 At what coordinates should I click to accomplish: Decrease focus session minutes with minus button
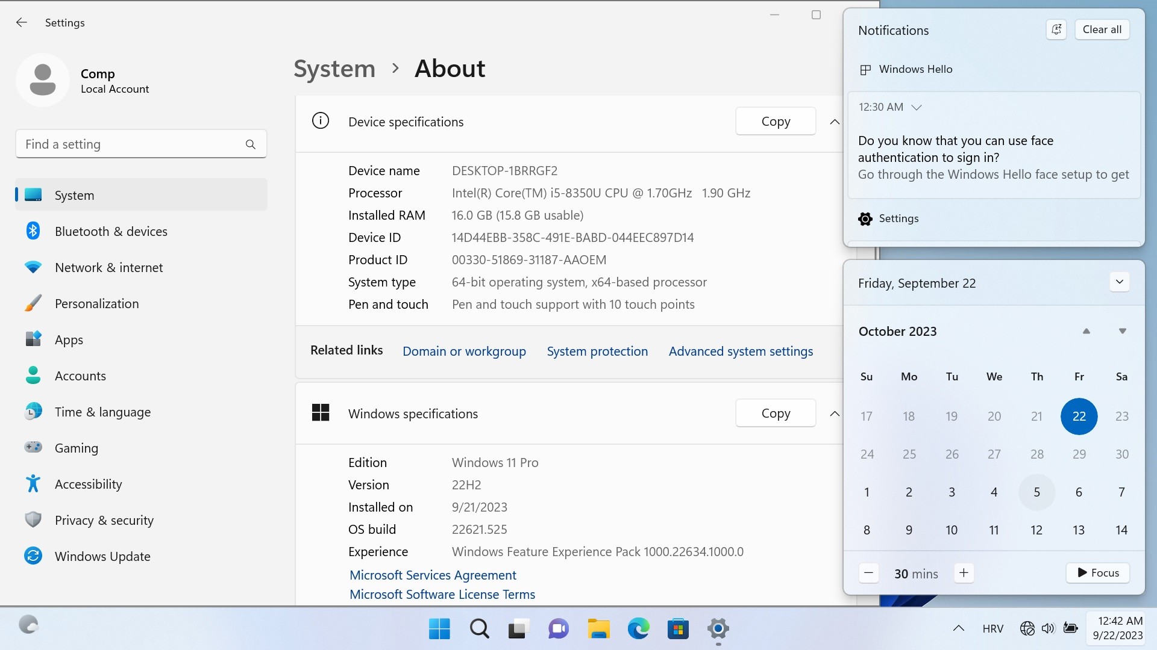[x=868, y=573]
